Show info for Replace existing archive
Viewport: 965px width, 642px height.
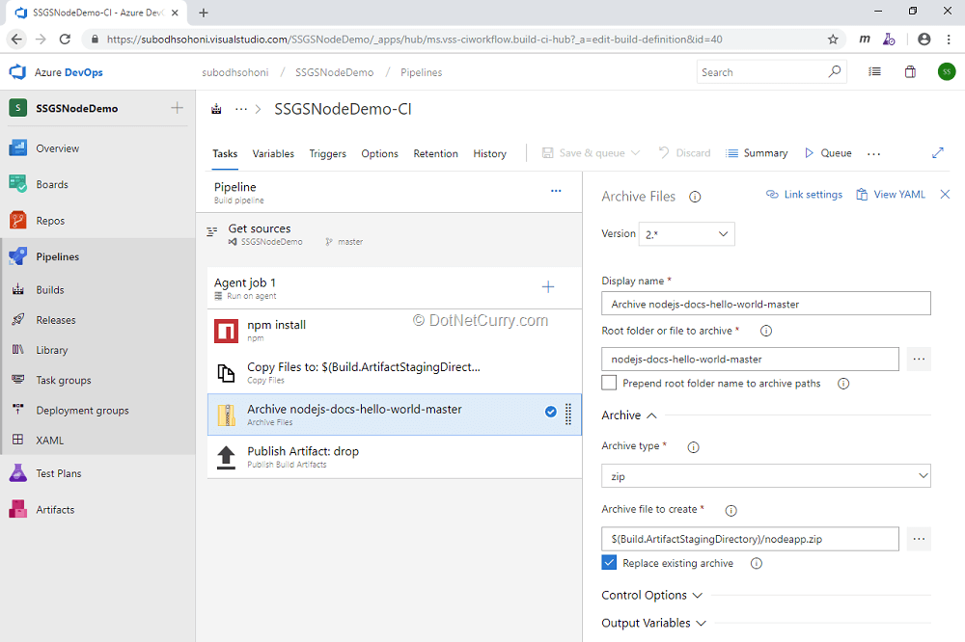click(x=757, y=563)
